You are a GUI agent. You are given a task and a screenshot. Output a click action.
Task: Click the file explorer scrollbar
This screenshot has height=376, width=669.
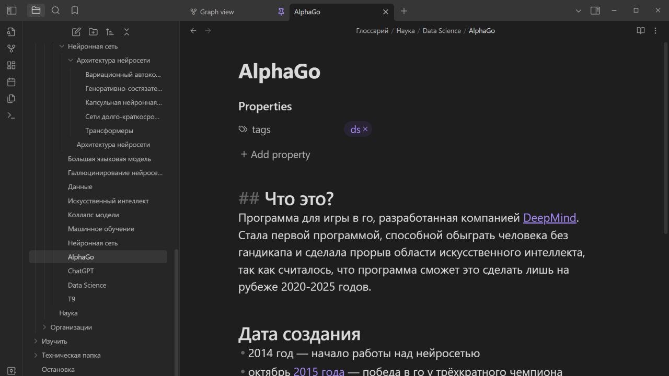(176, 312)
